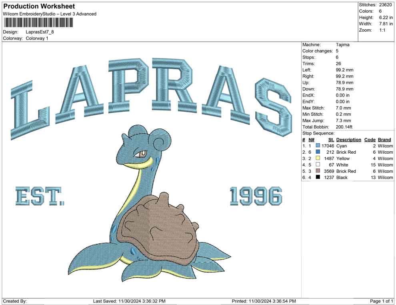The height and width of the screenshot is (305, 396).
Task: Click the Height value '6.22 in'
Action: tap(386, 18)
